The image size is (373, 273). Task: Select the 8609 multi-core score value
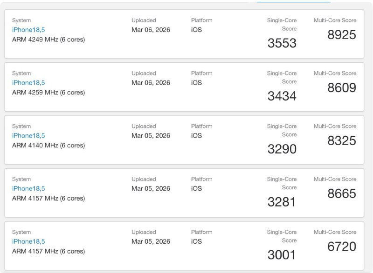coord(342,88)
